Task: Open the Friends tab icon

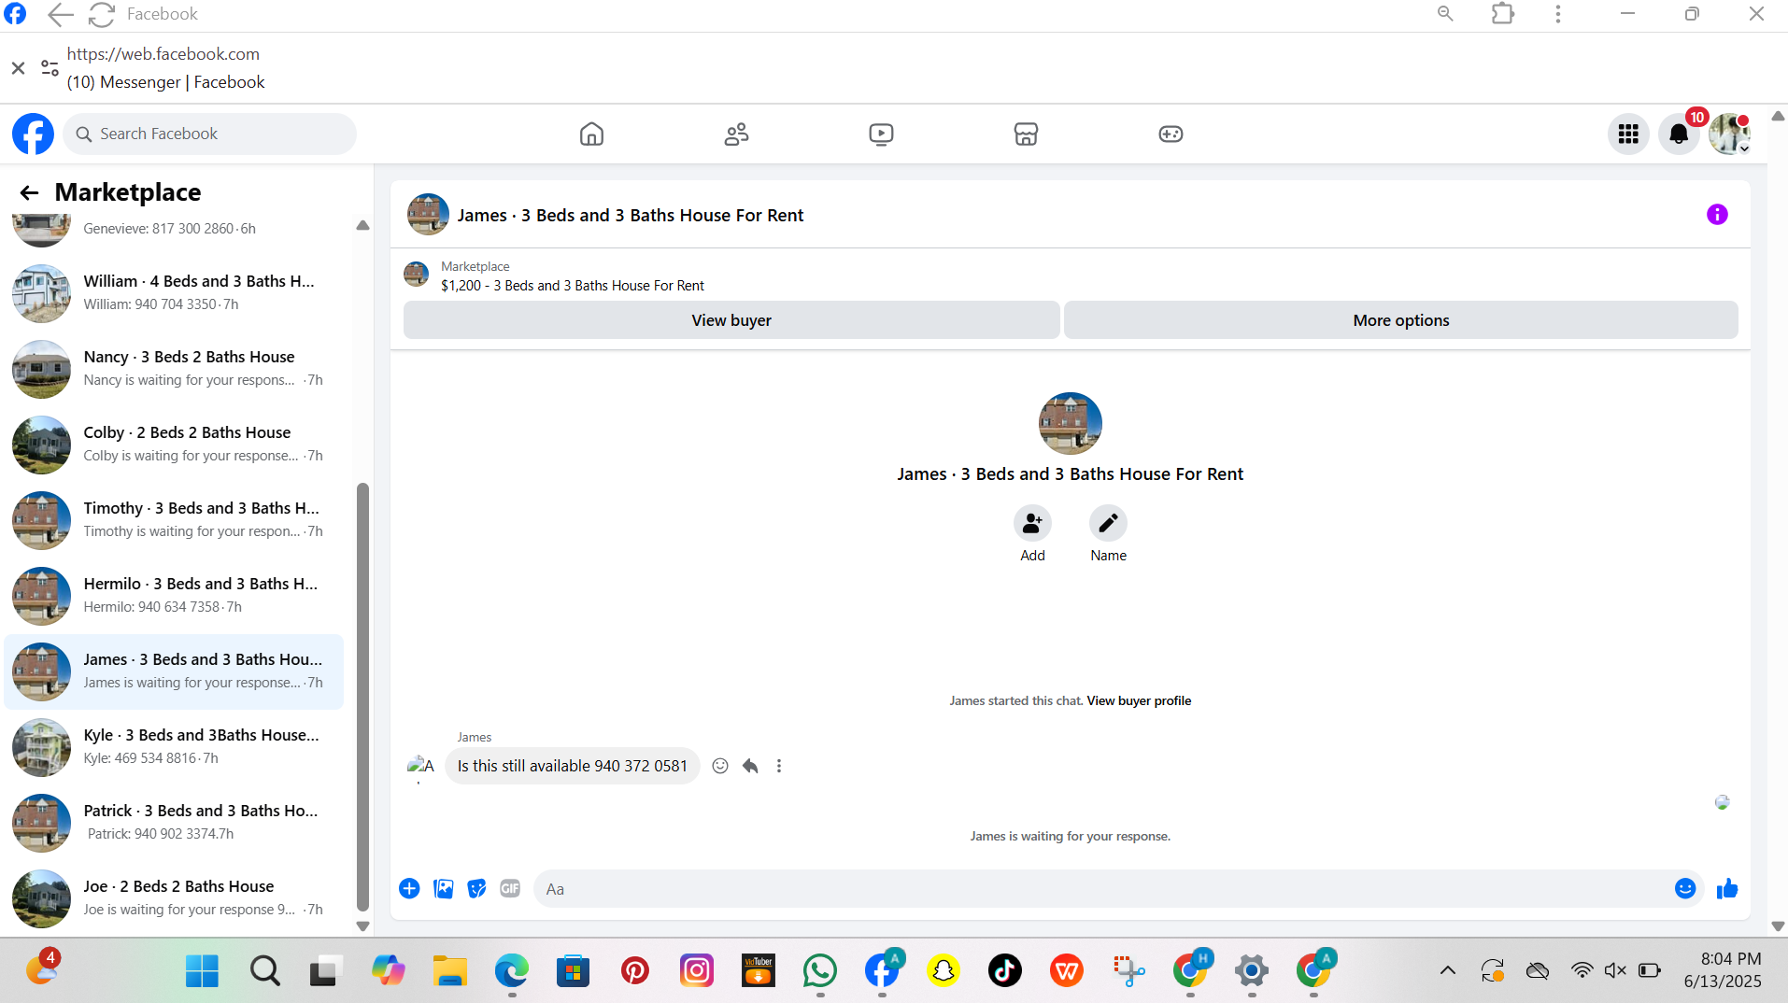Action: point(736,134)
